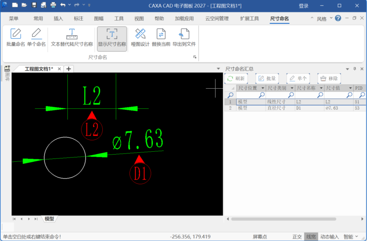Open the 尺寸命名汇总 panel options arrow
The image size is (367, 241).
click(x=347, y=69)
